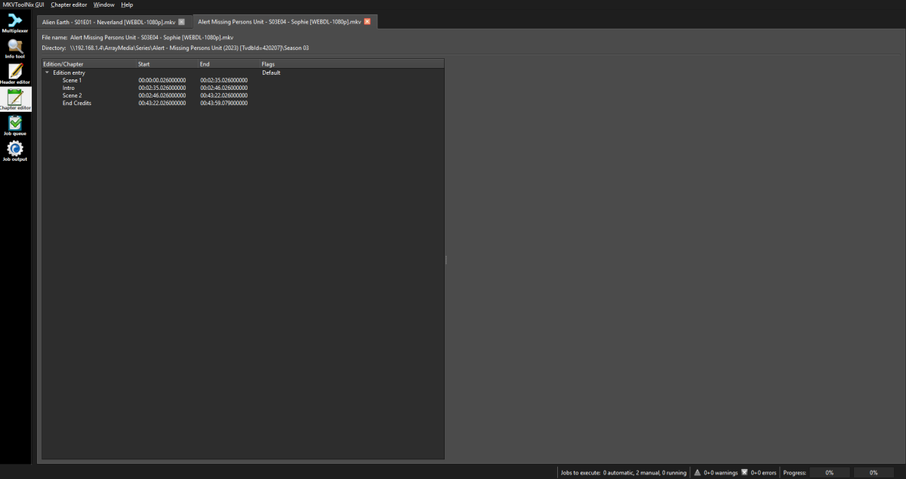Screen dimensions: 906x479
Task: Click the errors icon in the status bar
Action: point(746,472)
